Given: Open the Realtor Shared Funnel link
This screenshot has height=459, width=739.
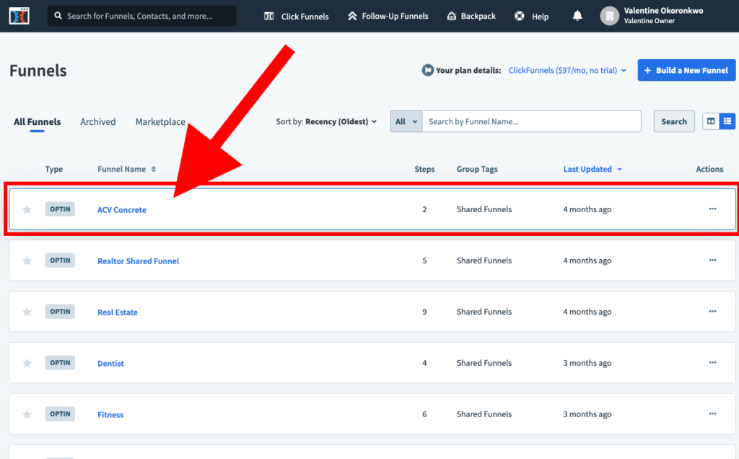Looking at the screenshot, I should pos(138,261).
